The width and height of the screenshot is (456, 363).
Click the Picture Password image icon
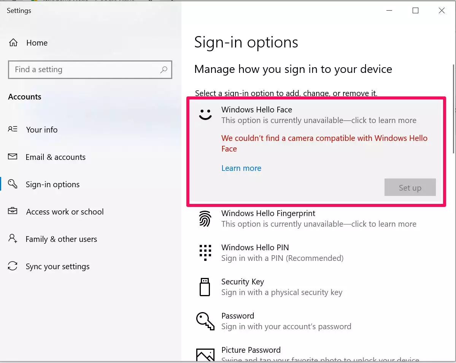click(205, 355)
